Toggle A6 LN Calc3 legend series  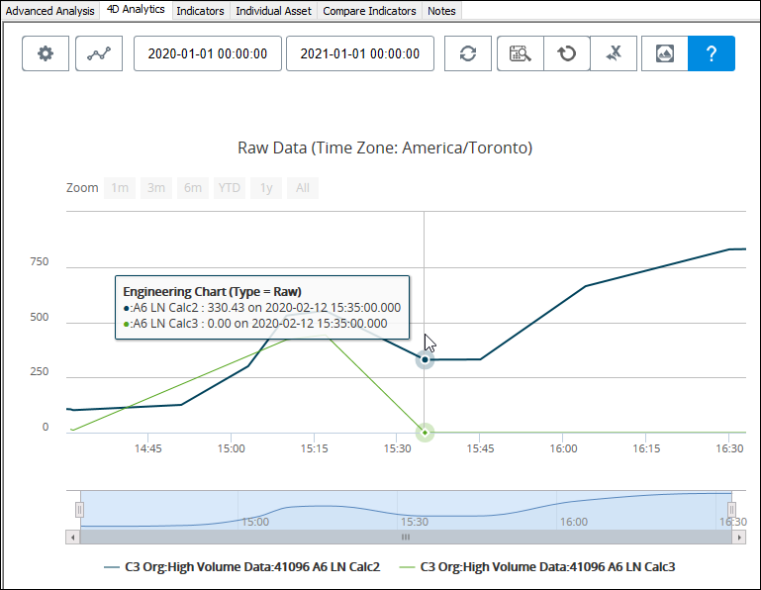[x=536, y=567]
